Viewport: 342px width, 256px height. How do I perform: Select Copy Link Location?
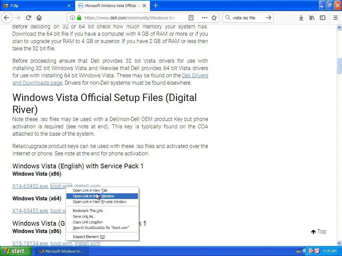[x=102, y=222]
